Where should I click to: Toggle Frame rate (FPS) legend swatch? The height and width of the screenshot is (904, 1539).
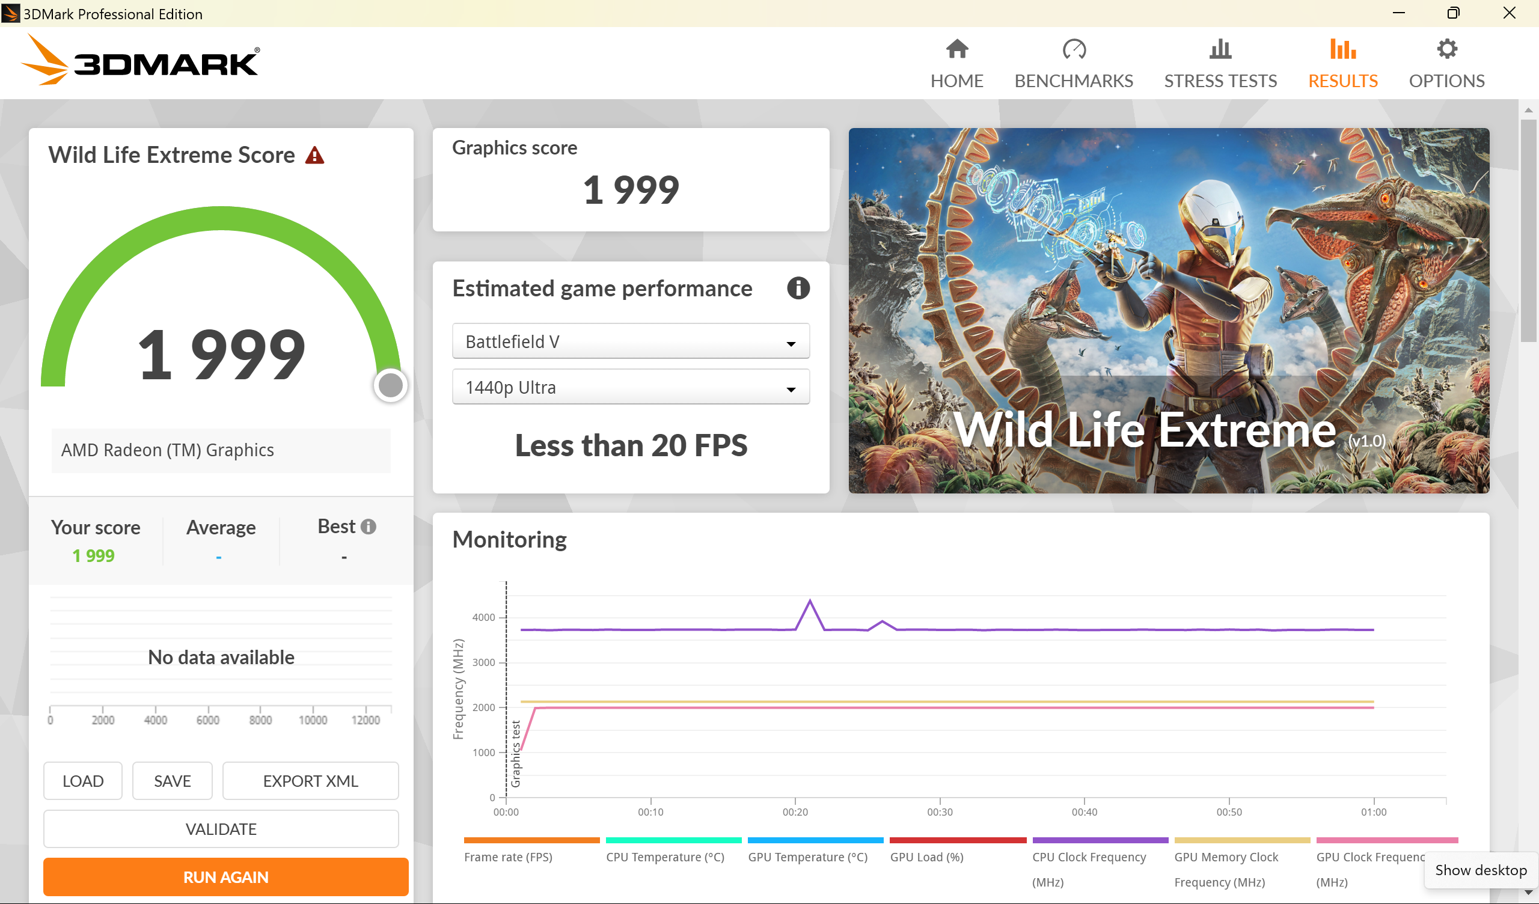pyautogui.click(x=531, y=840)
